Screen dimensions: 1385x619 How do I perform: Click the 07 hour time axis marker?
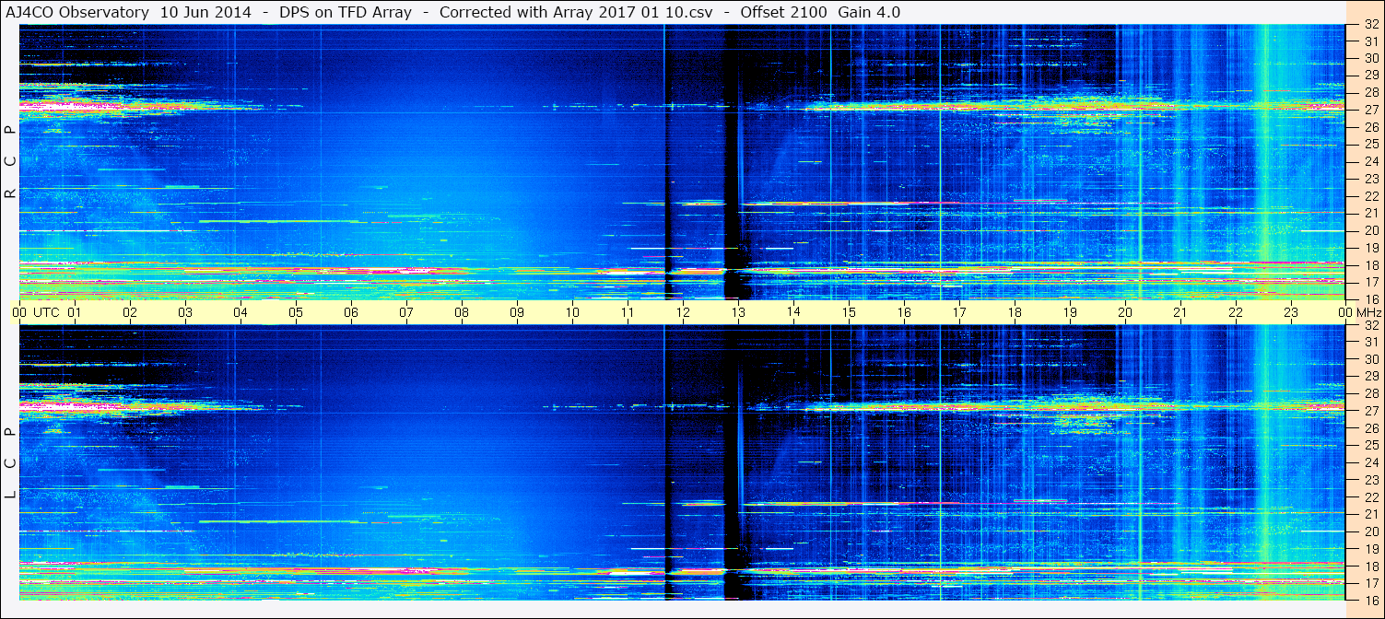coord(406,312)
